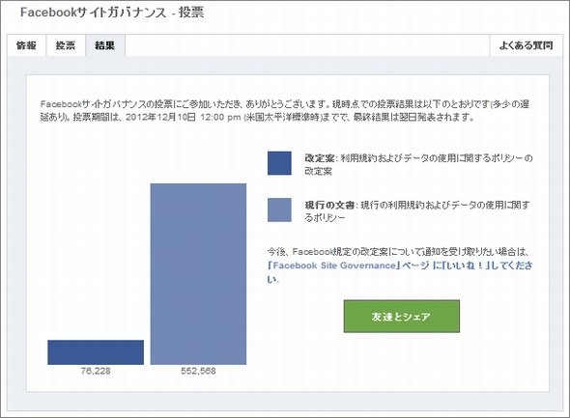
Task: Click the voting period notice paragraph
Action: pyautogui.click(x=285, y=110)
